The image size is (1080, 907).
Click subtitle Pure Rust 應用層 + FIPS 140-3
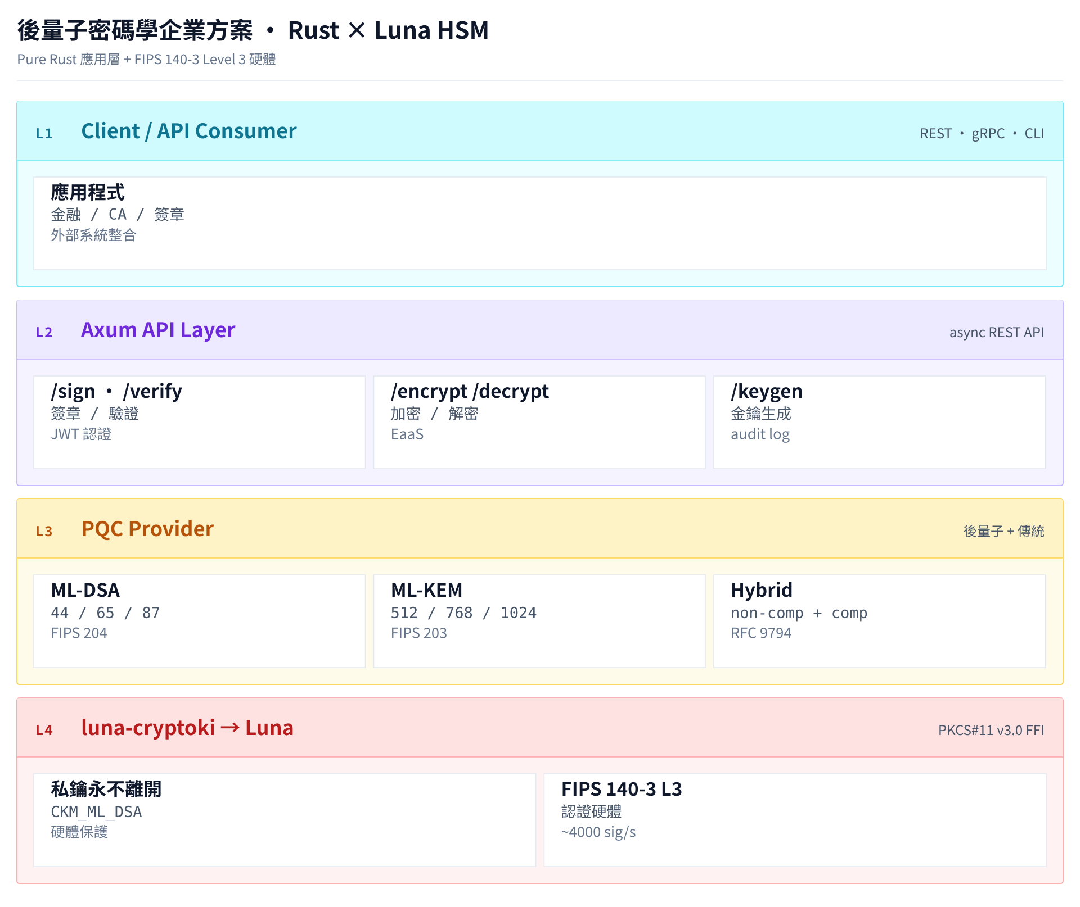click(146, 60)
